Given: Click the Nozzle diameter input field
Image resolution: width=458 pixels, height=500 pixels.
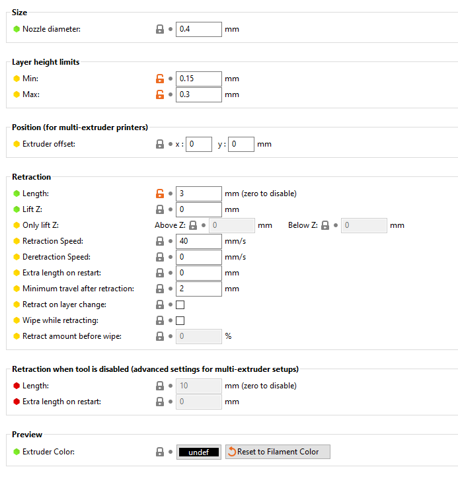Looking at the screenshot, I should pos(198,29).
